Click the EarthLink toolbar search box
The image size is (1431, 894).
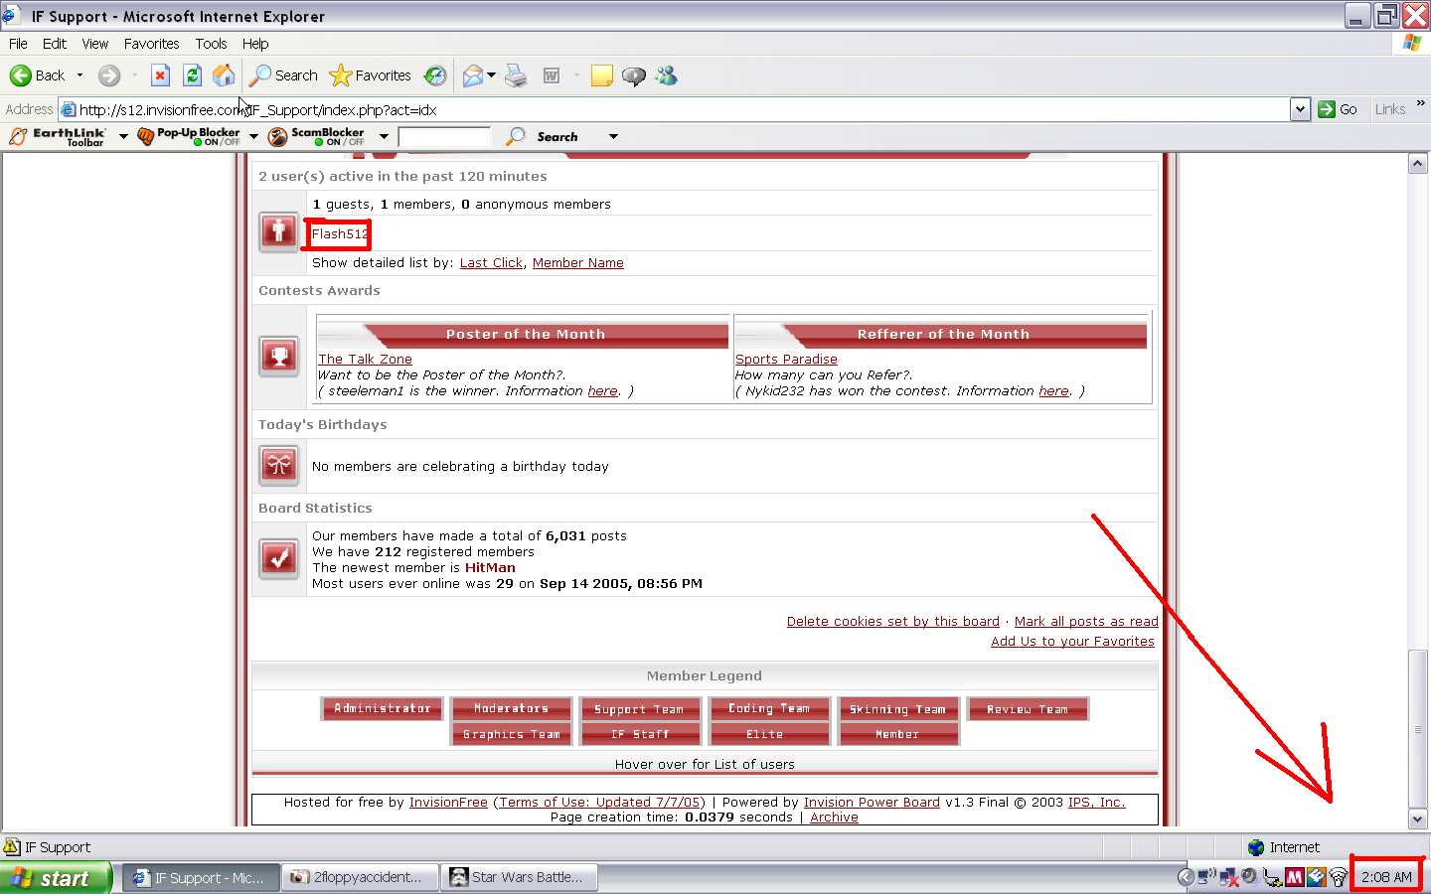(x=444, y=137)
